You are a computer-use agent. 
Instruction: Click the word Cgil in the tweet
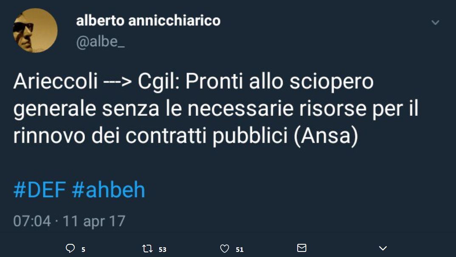click(x=159, y=82)
